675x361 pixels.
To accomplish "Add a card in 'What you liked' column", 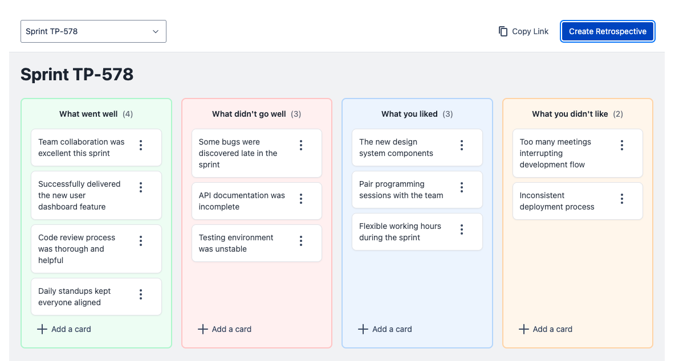I will point(385,329).
